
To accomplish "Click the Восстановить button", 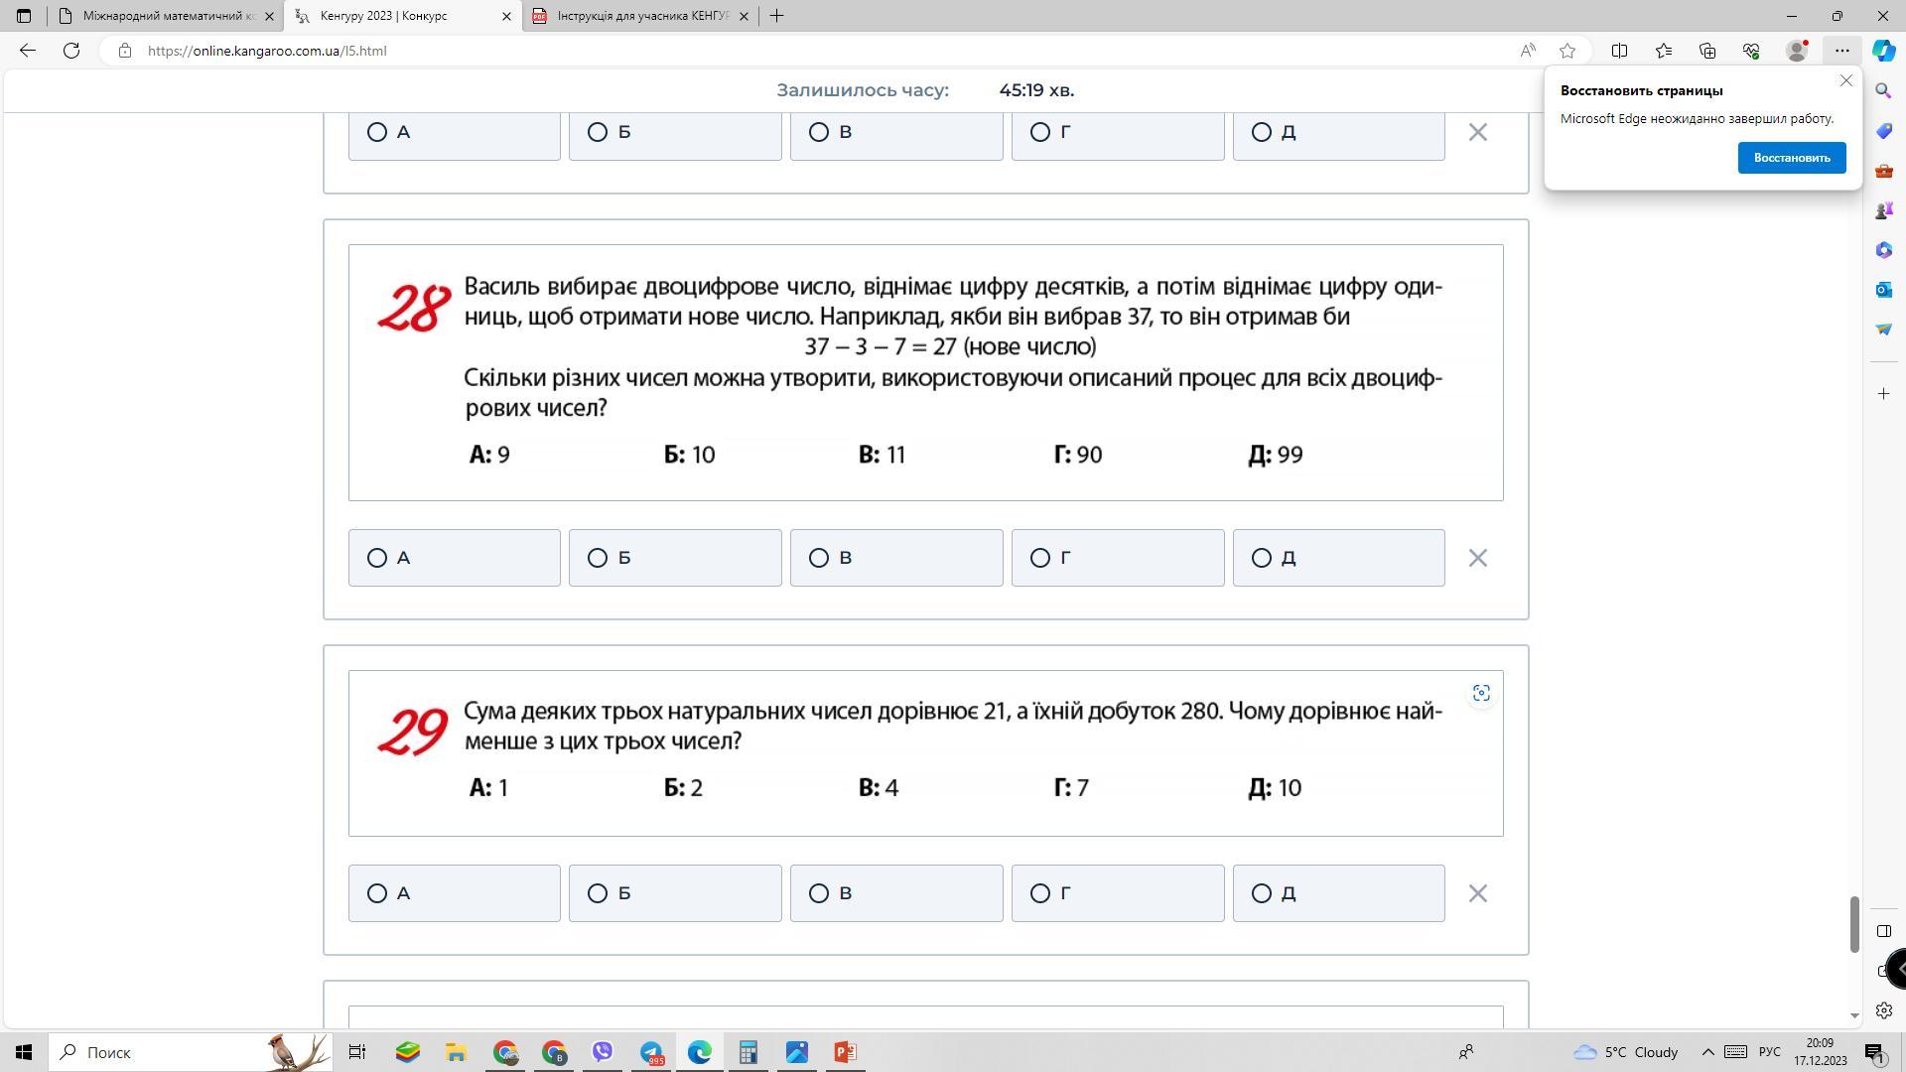I will click(1791, 158).
